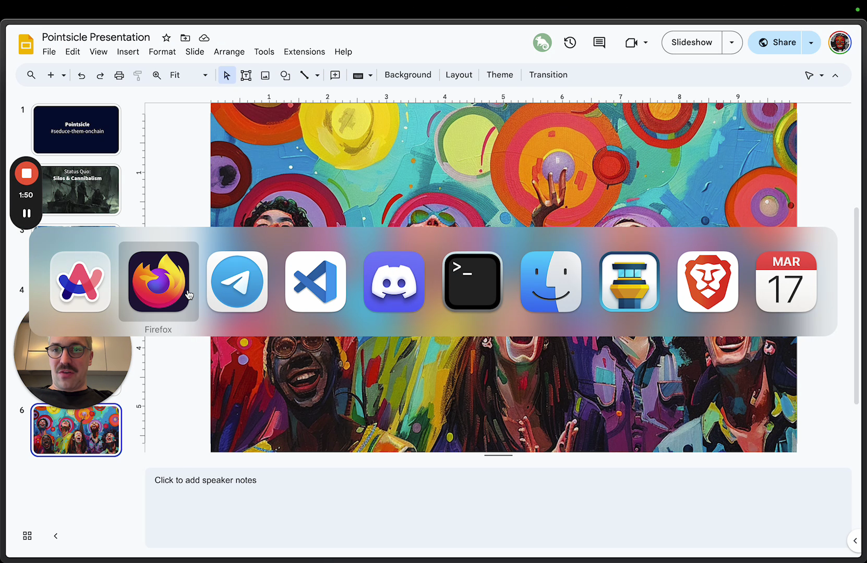Viewport: 867px width, 563px height.
Task: Choose the Select cursor tool
Action: pos(227,75)
